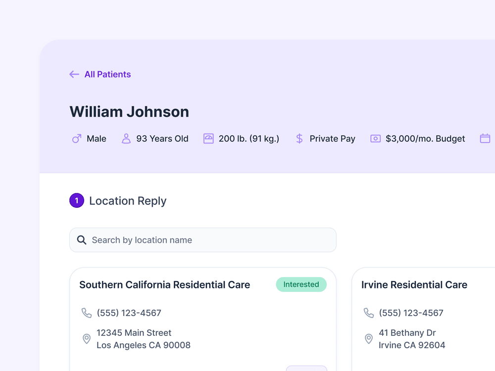The image size is (495, 371).
Task: Open Southern California Residential Care card title
Action: 164,284
